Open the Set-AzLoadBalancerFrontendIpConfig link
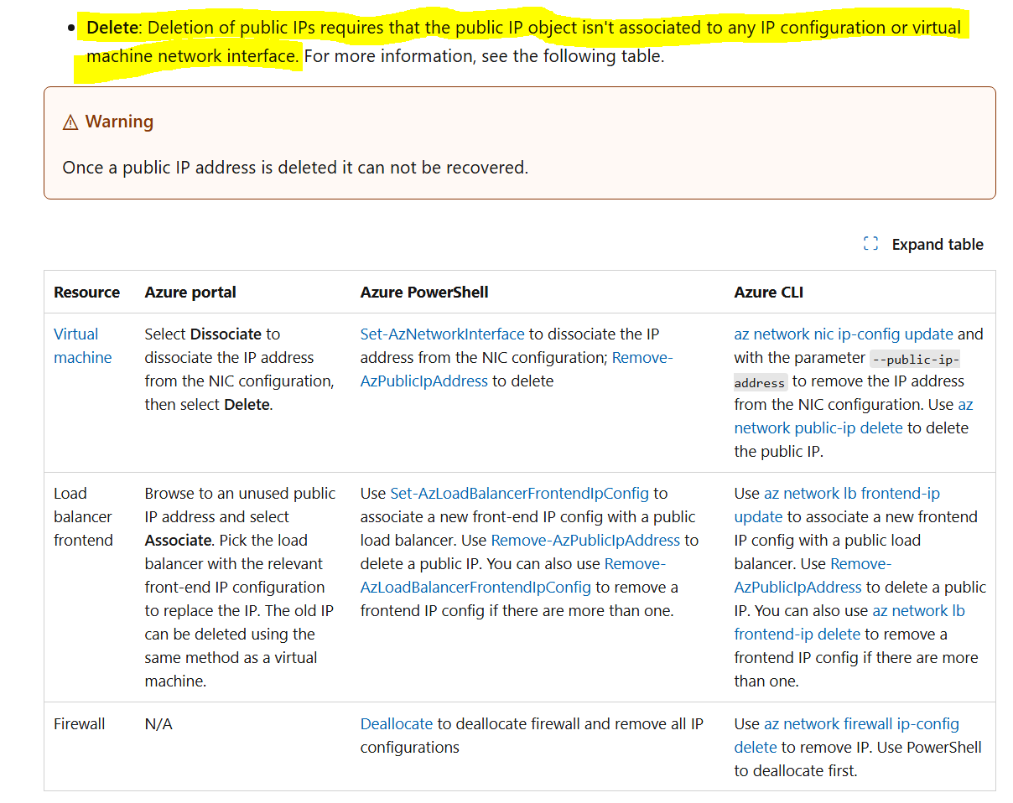This screenshot has width=1013, height=803. pos(519,493)
